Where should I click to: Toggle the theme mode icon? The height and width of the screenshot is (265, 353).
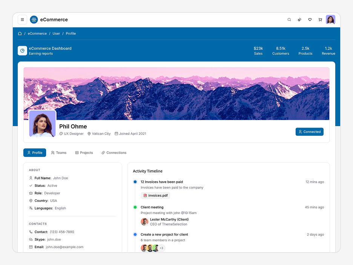(x=299, y=20)
